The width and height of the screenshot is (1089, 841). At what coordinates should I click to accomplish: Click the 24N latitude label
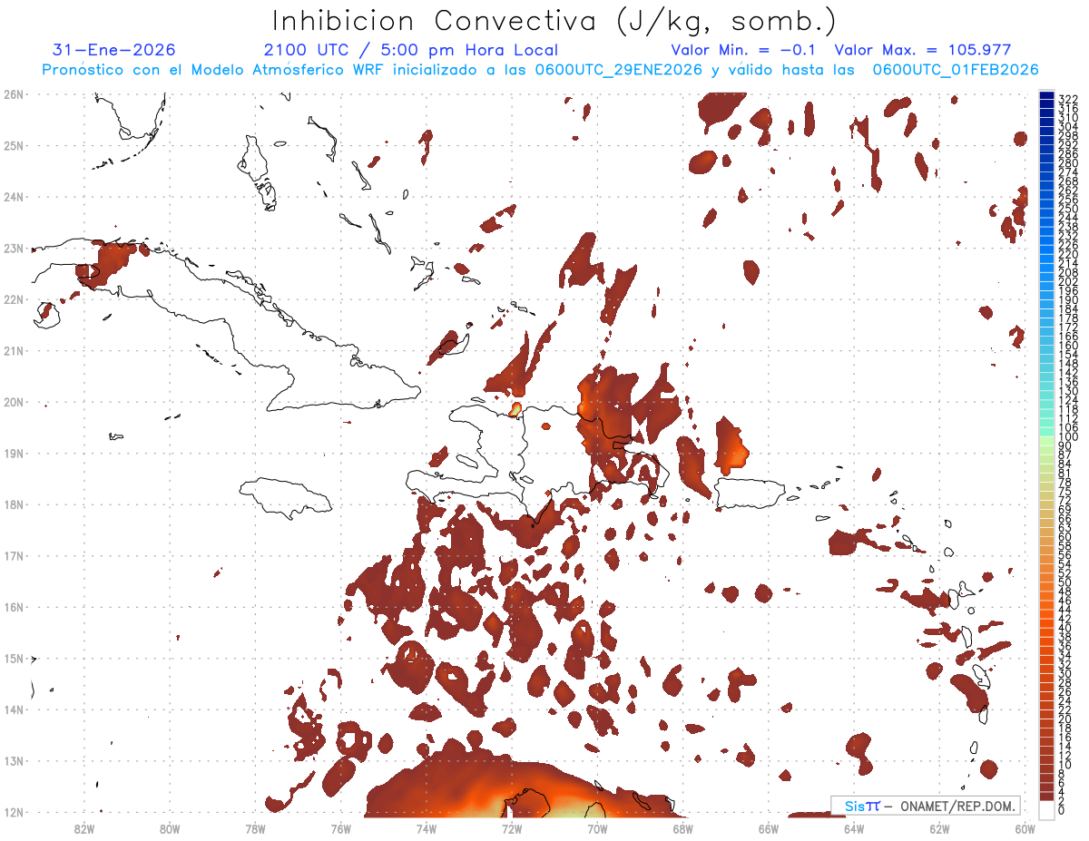coord(14,196)
